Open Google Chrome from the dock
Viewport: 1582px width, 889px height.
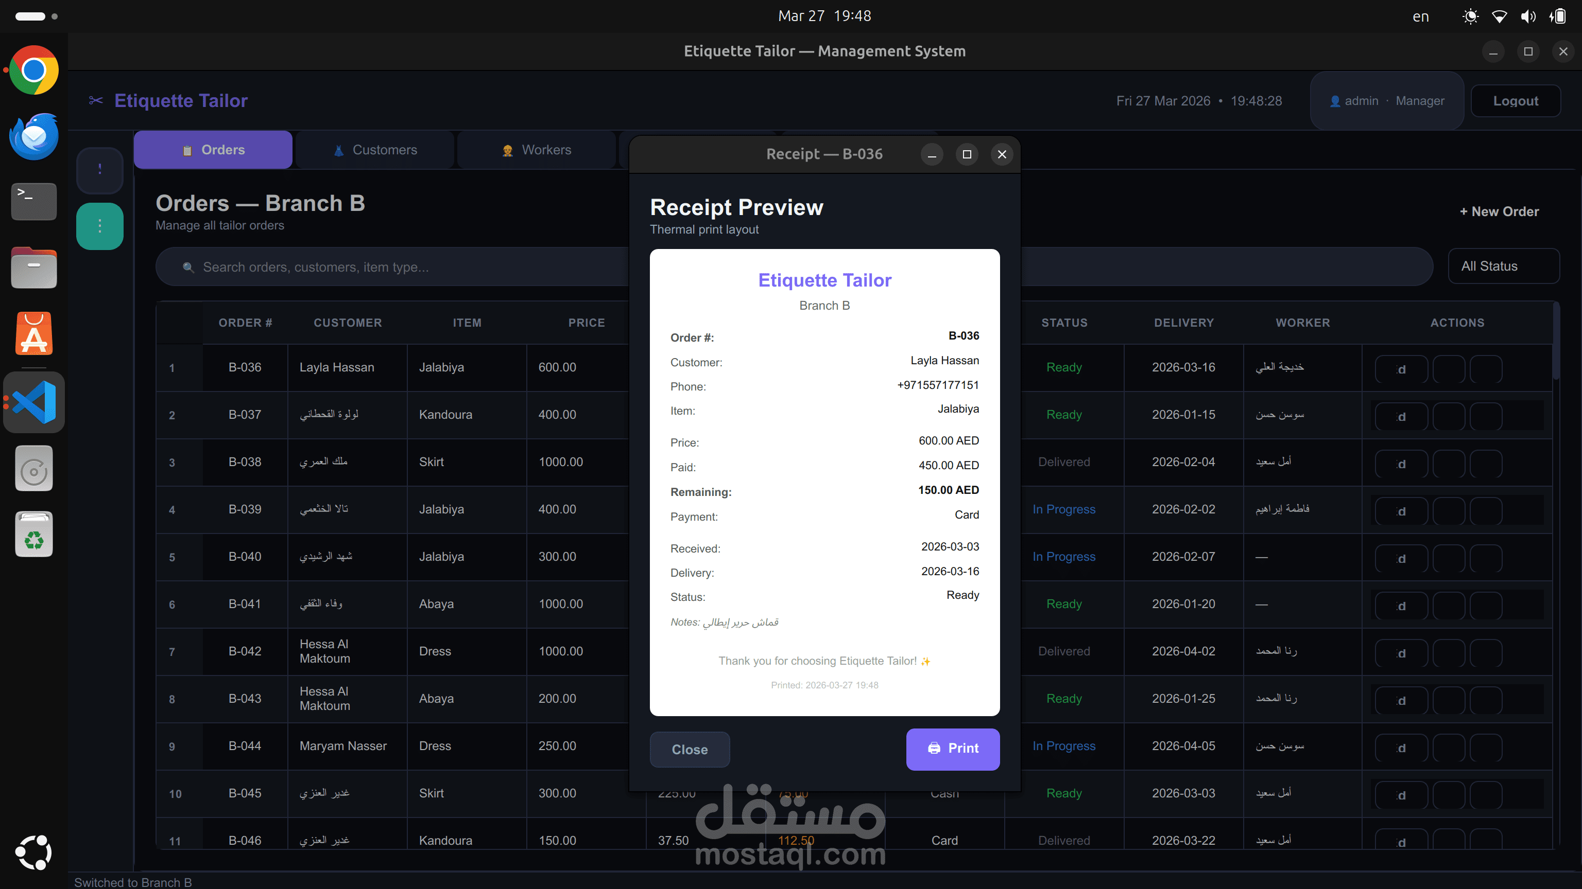pyautogui.click(x=34, y=70)
